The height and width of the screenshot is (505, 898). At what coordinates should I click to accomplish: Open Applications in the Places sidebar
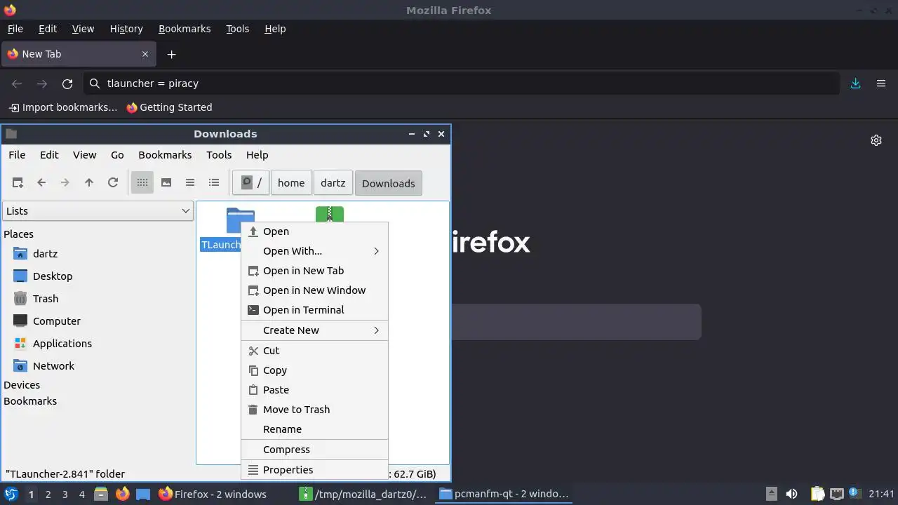point(62,344)
